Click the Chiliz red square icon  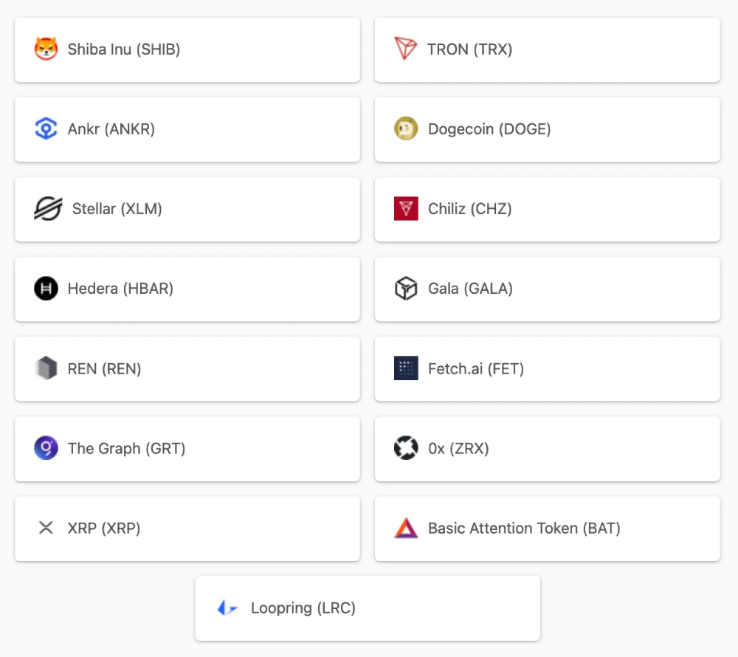[406, 208]
